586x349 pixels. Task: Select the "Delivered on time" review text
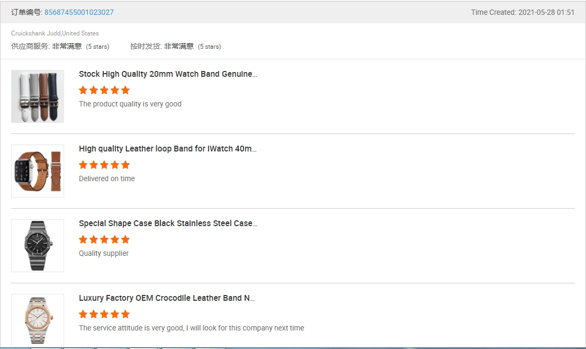pos(107,178)
